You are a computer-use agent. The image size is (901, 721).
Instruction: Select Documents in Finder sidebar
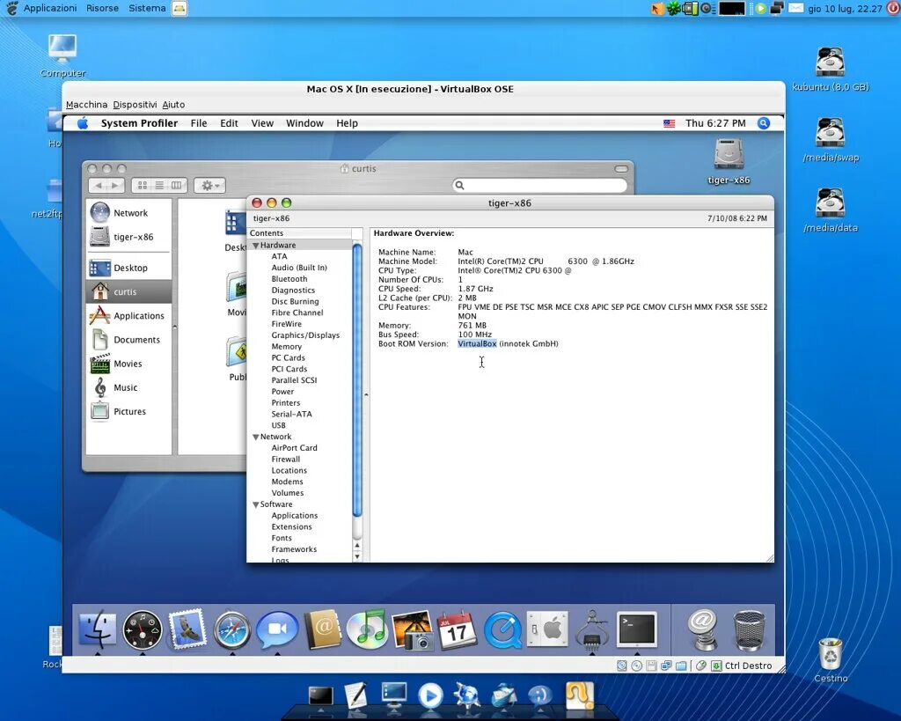128,340
